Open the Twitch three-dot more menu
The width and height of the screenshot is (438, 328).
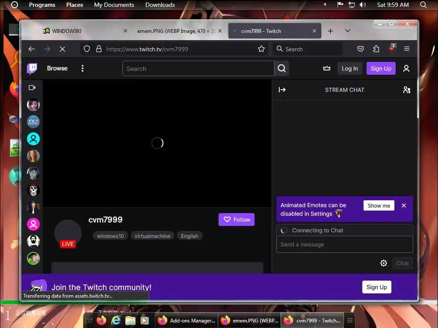click(83, 68)
